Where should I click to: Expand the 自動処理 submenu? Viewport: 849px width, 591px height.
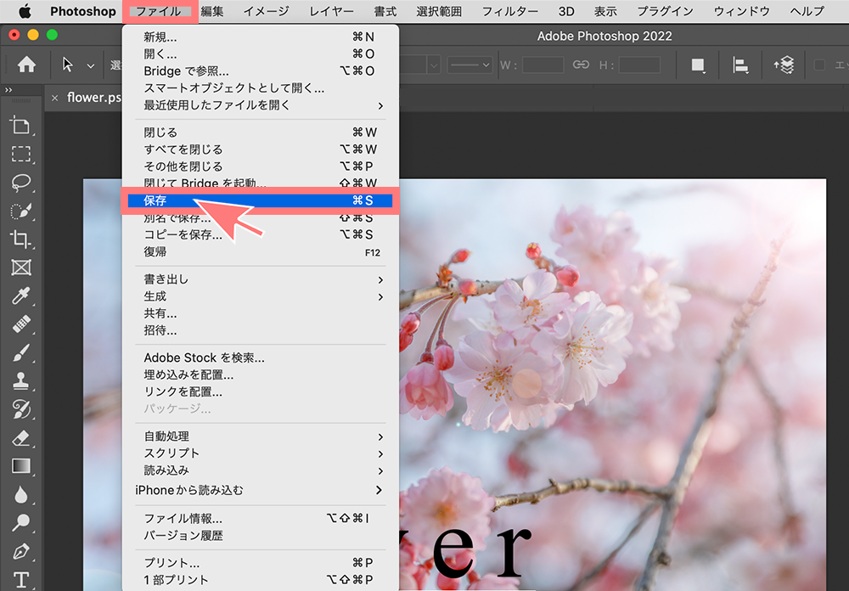tap(260, 436)
